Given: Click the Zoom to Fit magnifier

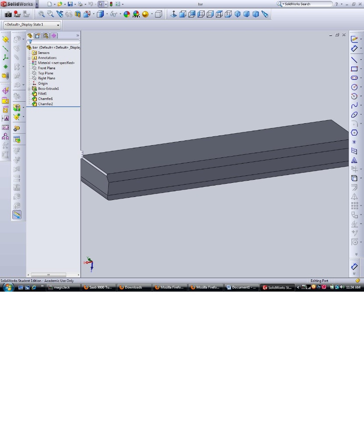Looking at the screenshot, I should 41,14.
